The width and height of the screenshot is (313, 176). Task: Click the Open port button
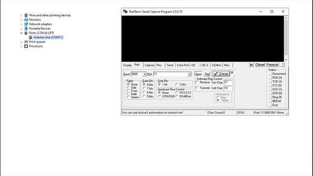199,74
